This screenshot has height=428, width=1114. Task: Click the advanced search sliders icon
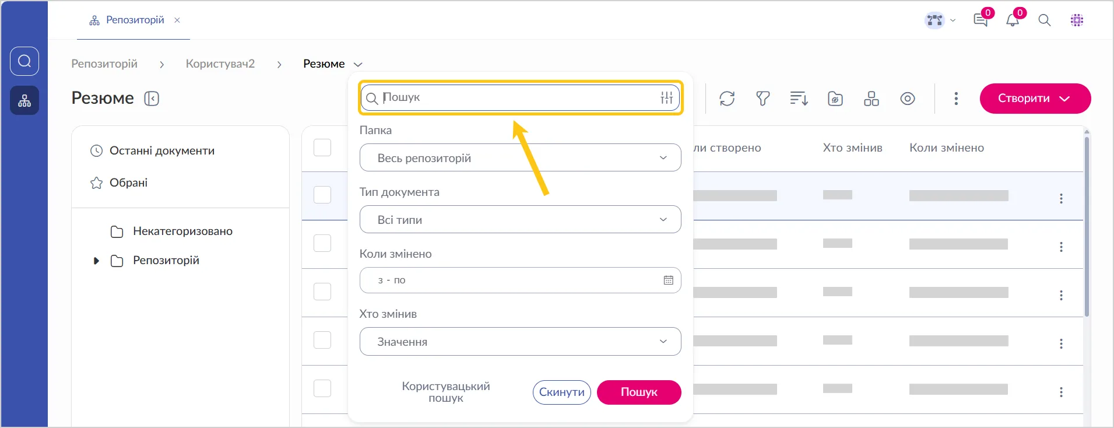coord(667,98)
